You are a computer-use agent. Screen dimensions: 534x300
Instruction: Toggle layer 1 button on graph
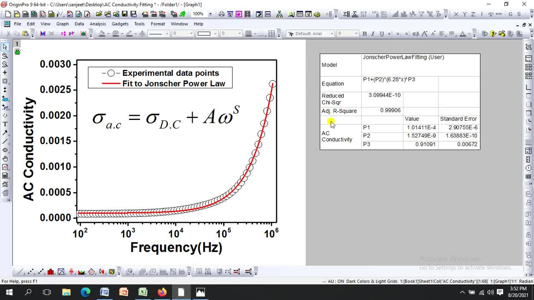point(17,44)
